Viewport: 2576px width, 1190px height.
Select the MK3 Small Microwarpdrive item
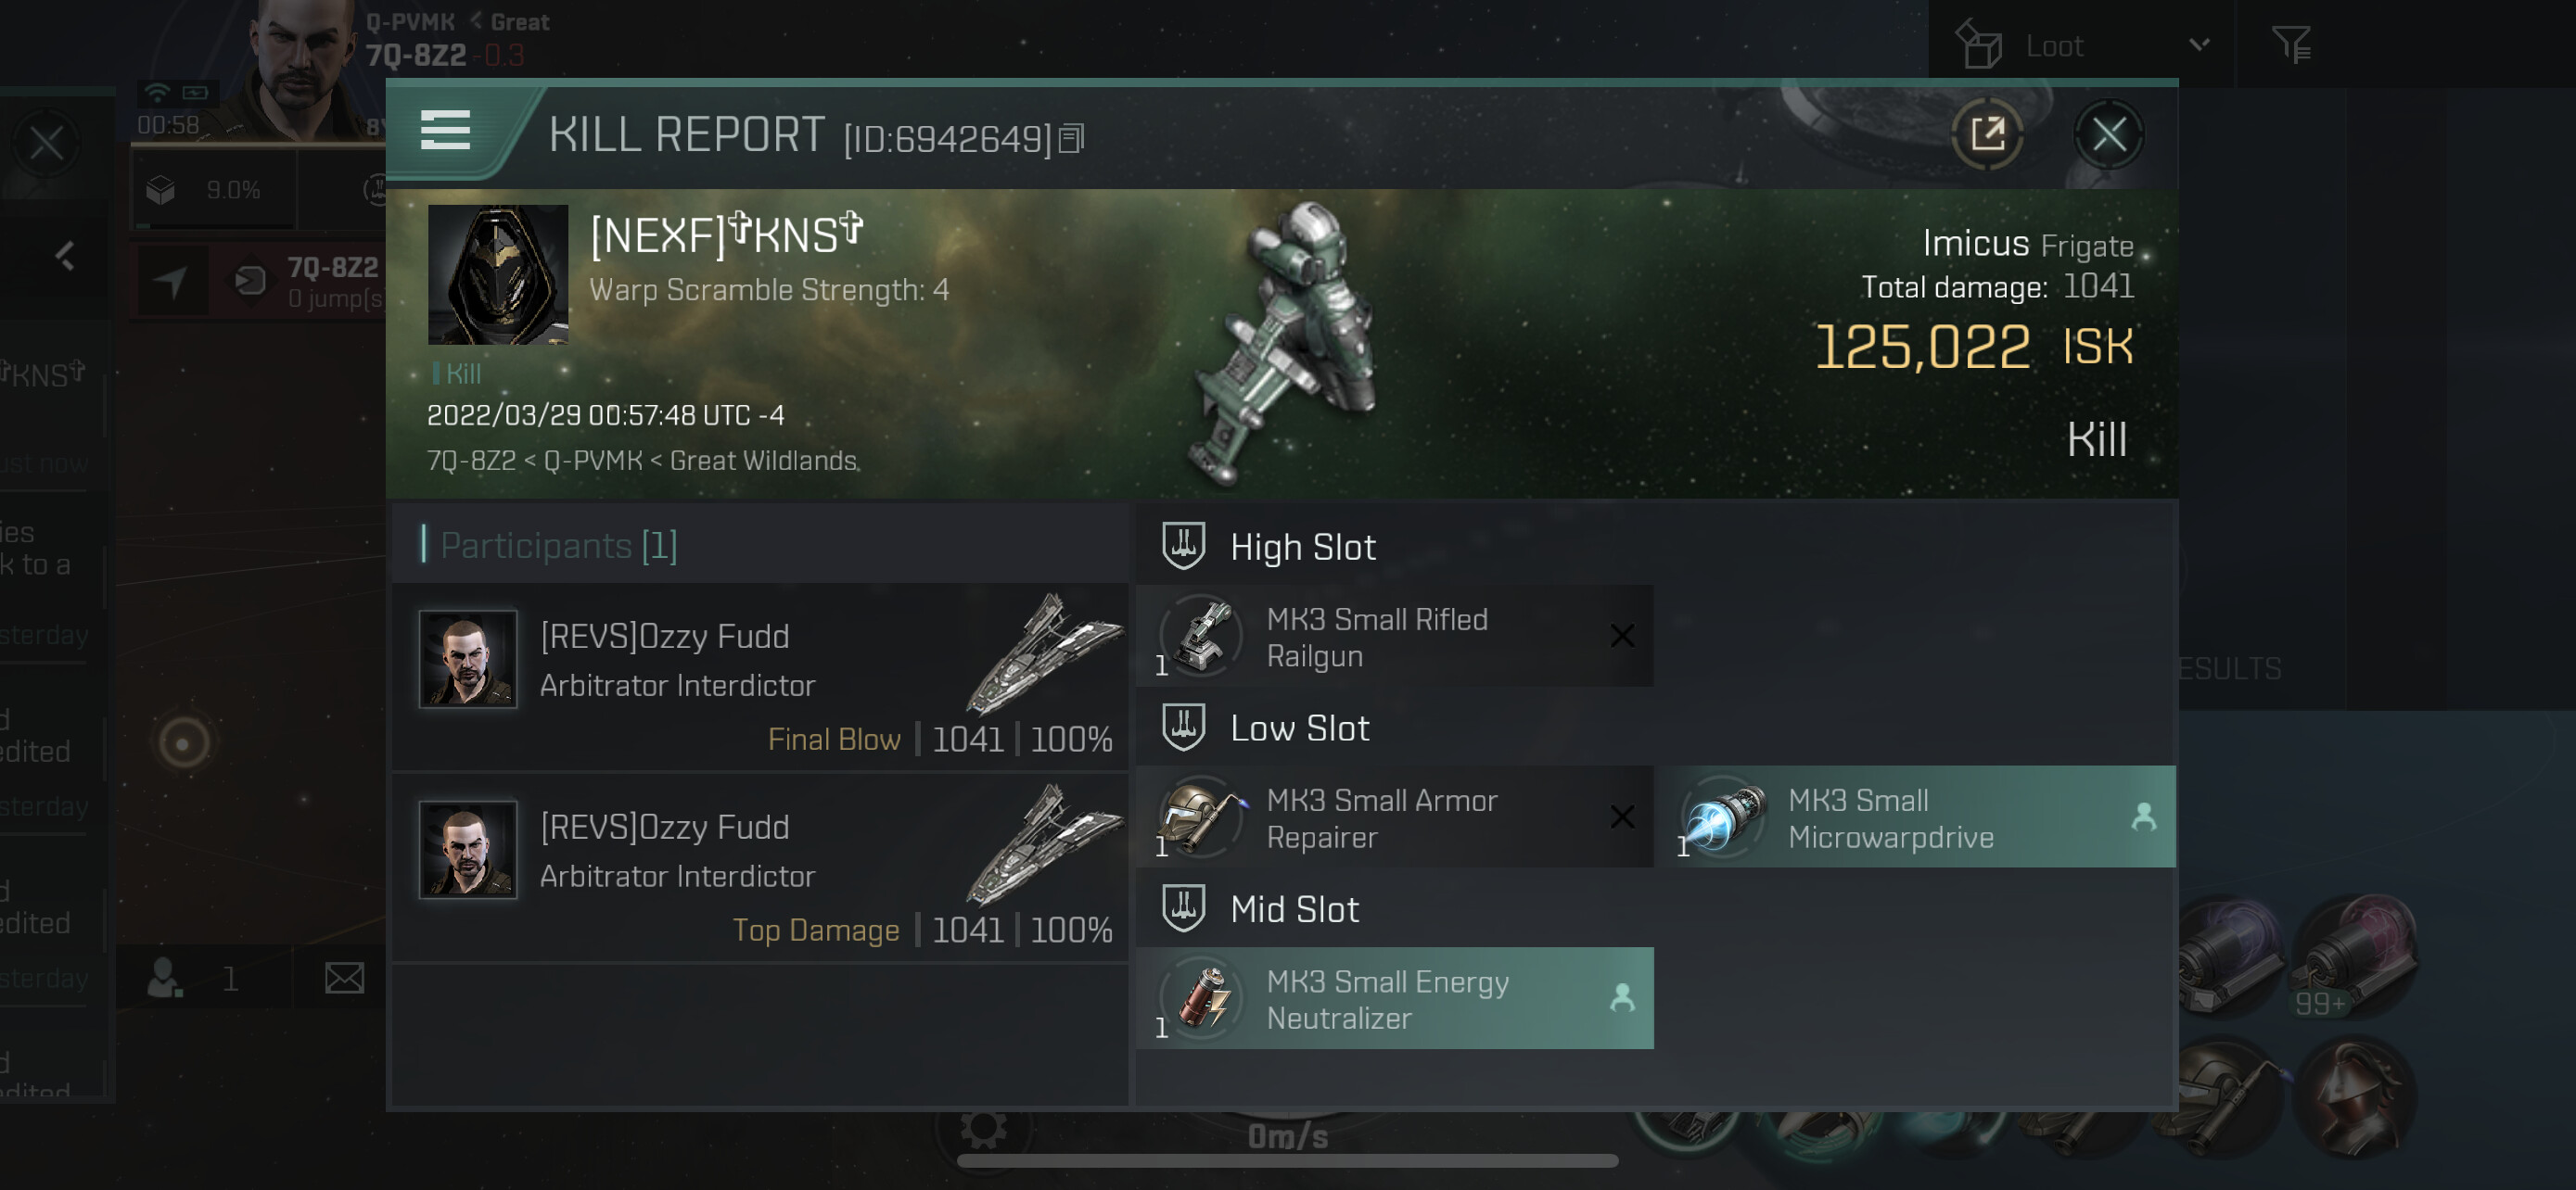click(x=1915, y=817)
